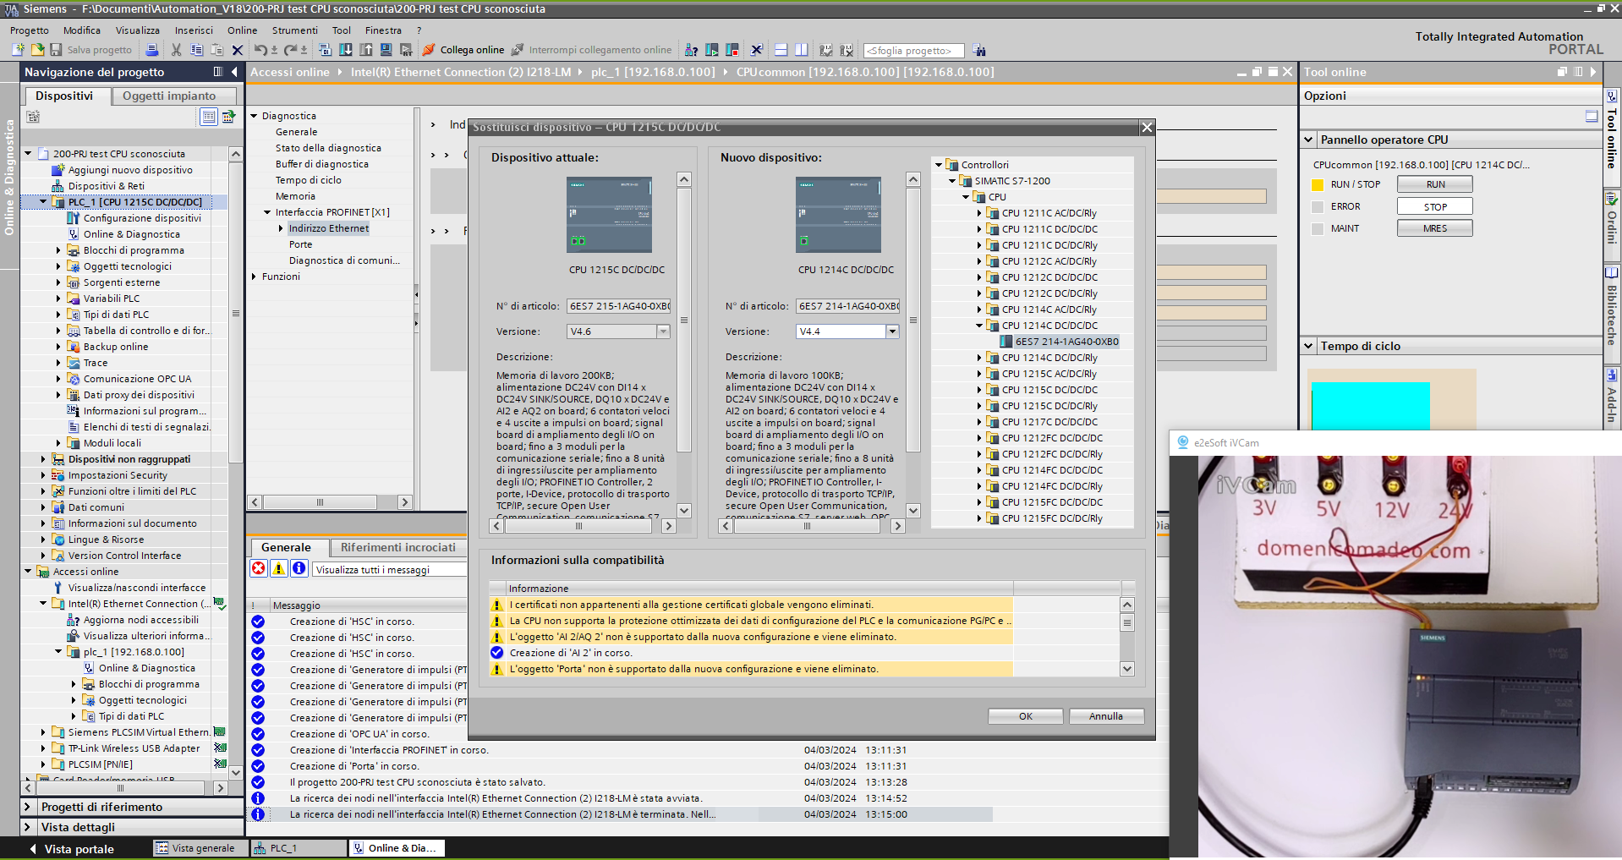Select 6ES7 214-1AG40-0XB0 article in catalog
Screen dimensions: 1622x860
(1066, 342)
